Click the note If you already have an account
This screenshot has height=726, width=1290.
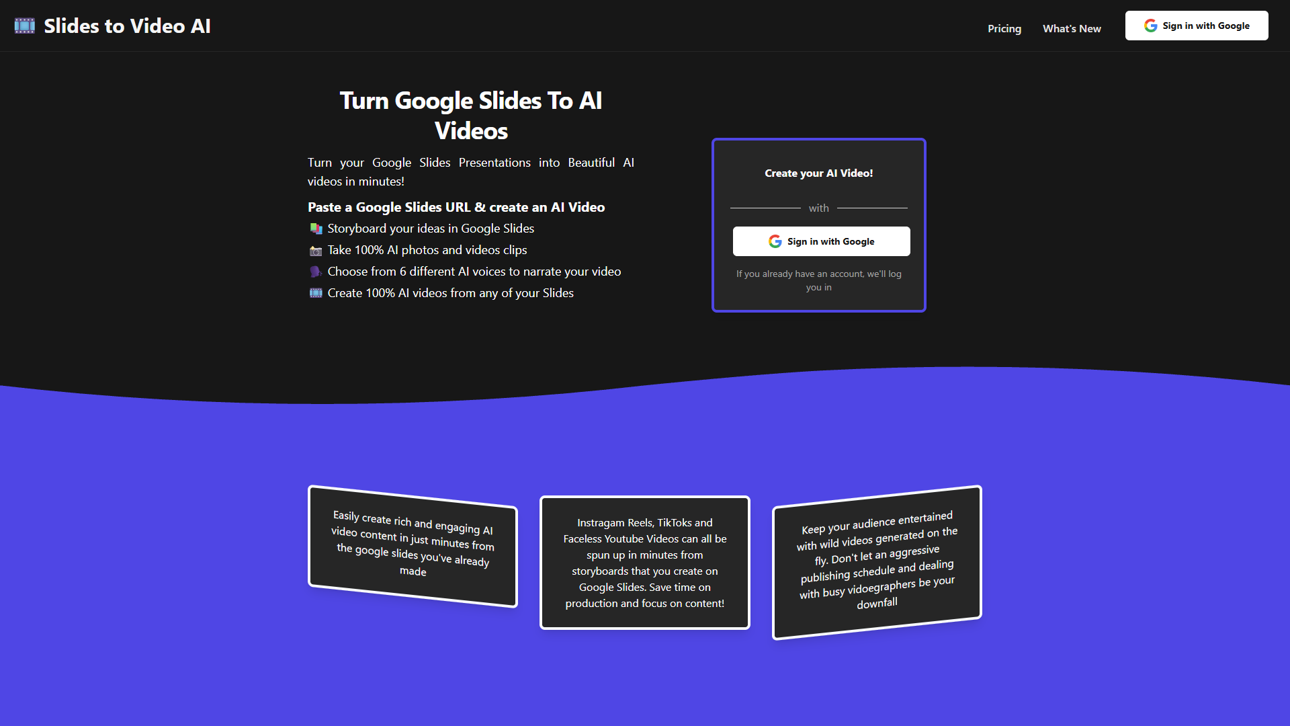coord(819,280)
